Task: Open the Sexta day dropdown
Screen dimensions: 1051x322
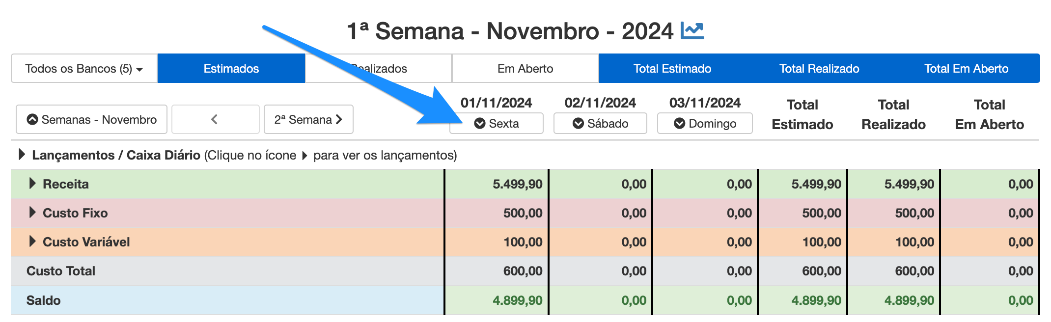Action: point(497,123)
